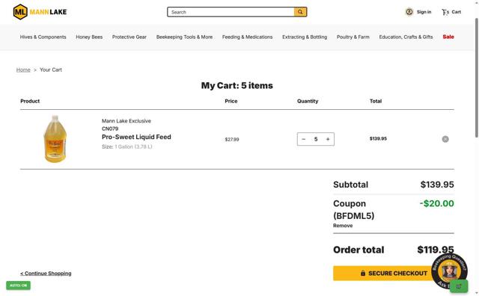The image size is (479, 296).
Task: Open Pro-Sweet Liquid Feed product title
Action: [x=136, y=137]
